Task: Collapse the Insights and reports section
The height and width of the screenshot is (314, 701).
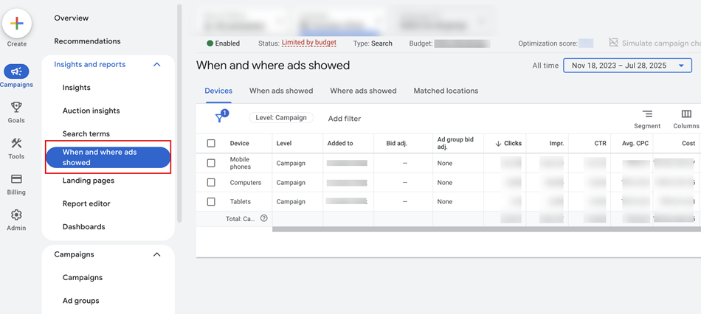Action: click(x=156, y=65)
